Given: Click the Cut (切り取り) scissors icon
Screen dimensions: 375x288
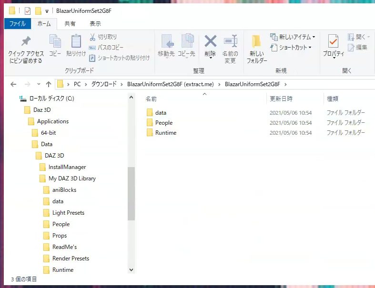Looking at the screenshot, I should coord(92,37).
